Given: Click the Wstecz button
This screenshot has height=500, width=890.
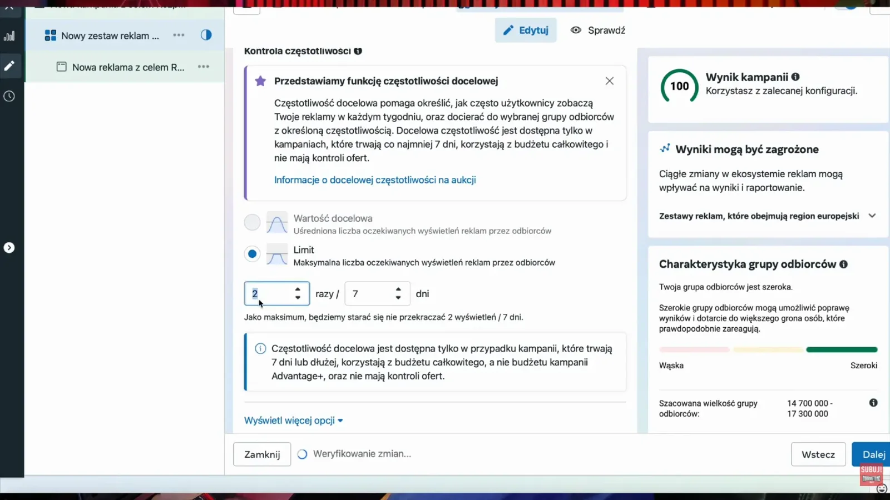Looking at the screenshot, I should (818, 454).
